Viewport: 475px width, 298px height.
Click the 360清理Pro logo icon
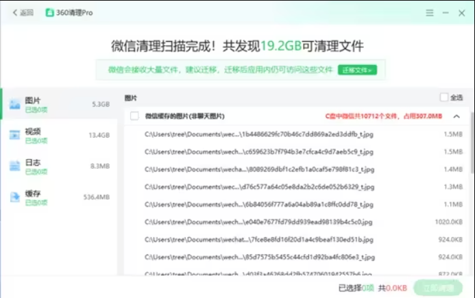click(49, 12)
